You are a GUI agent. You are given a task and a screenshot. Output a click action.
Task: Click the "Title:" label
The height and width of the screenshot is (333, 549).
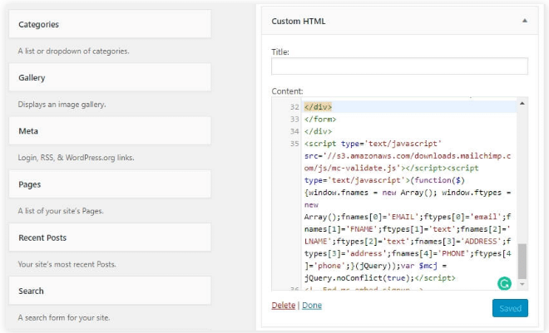[280, 52]
